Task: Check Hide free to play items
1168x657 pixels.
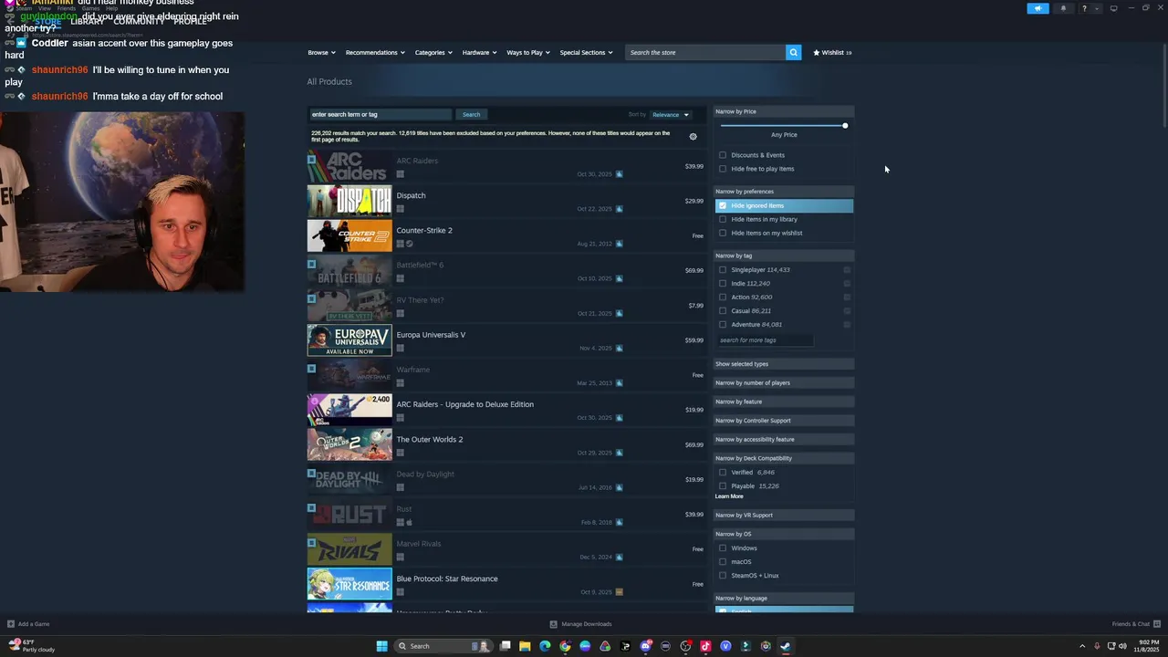Action: 723,169
